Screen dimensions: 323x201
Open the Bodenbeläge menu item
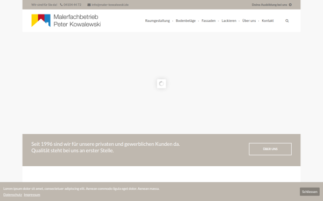186,21
